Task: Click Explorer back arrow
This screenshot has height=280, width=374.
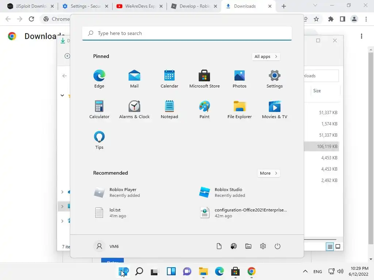Action: pyautogui.click(x=64, y=76)
